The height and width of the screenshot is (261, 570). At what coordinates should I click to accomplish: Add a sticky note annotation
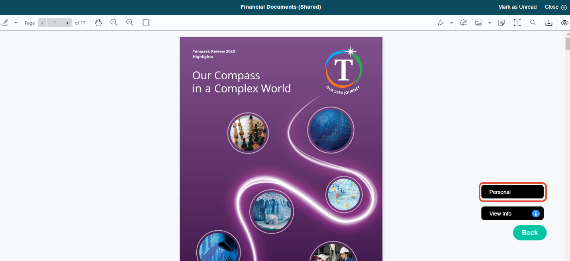[x=501, y=23]
